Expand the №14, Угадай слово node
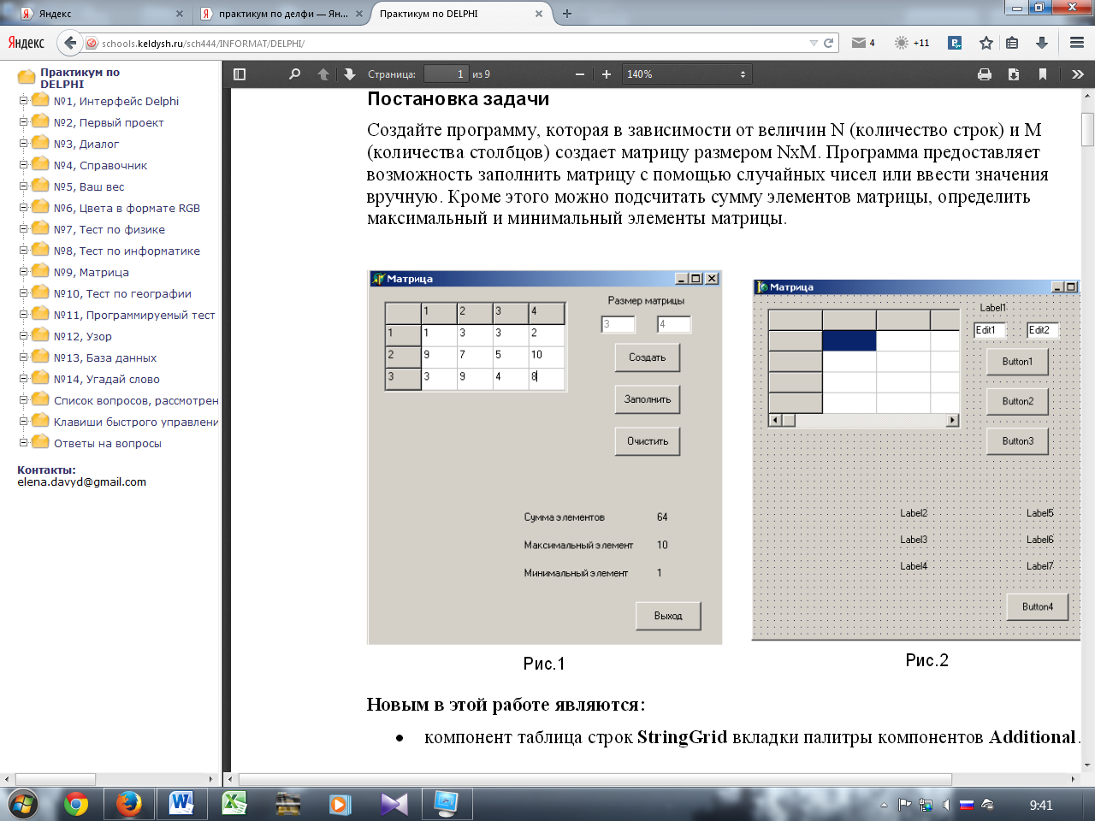Image resolution: width=1095 pixels, height=821 pixels. pyautogui.click(x=24, y=379)
